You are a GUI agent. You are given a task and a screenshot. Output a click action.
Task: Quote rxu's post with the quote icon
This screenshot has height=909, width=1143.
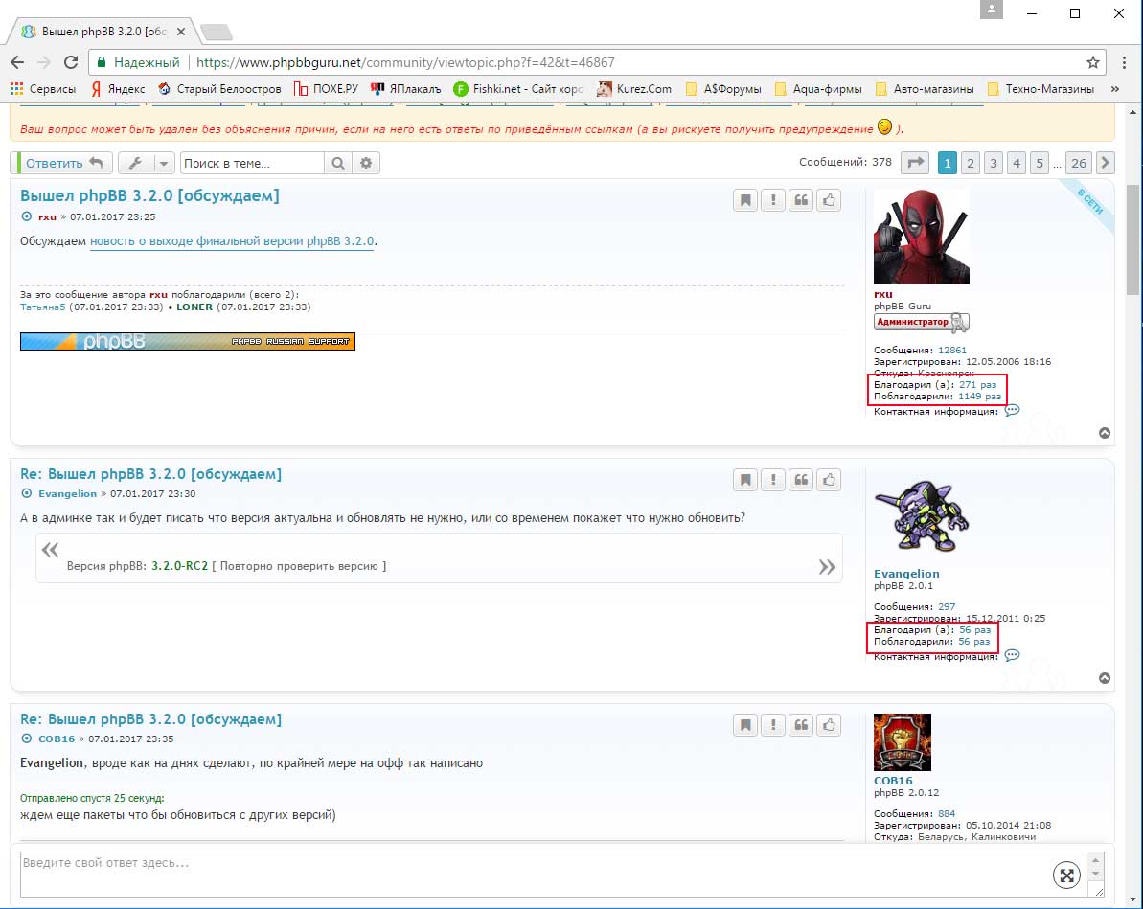coord(801,201)
